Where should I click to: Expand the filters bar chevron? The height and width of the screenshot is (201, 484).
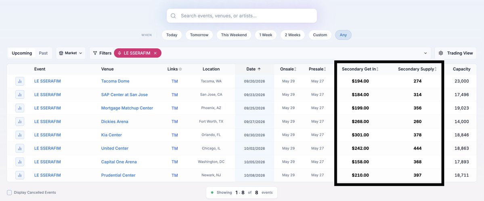(425, 53)
